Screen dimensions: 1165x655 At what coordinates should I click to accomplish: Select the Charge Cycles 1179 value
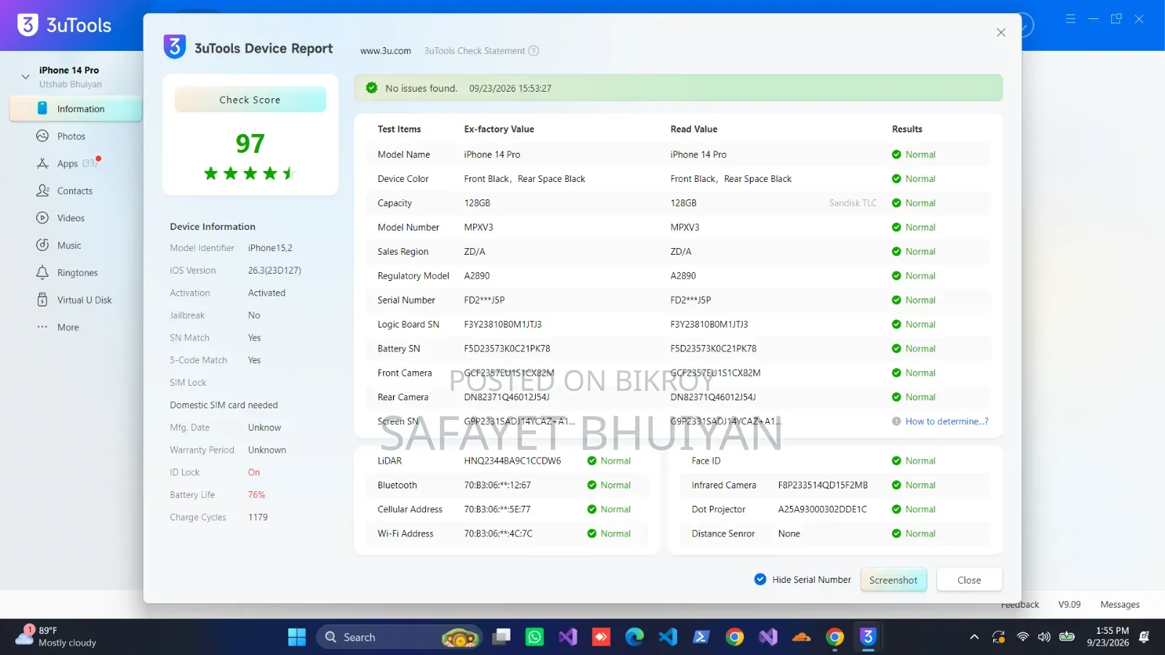258,517
